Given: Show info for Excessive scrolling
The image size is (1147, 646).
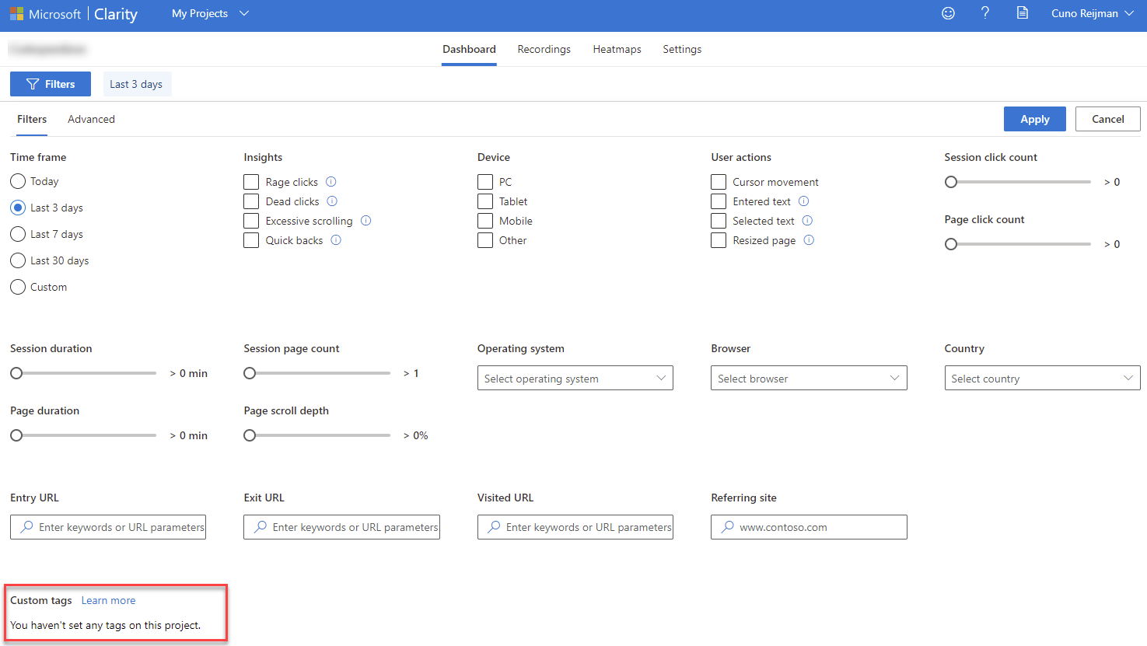Looking at the screenshot, I should [x=366, y=221].
